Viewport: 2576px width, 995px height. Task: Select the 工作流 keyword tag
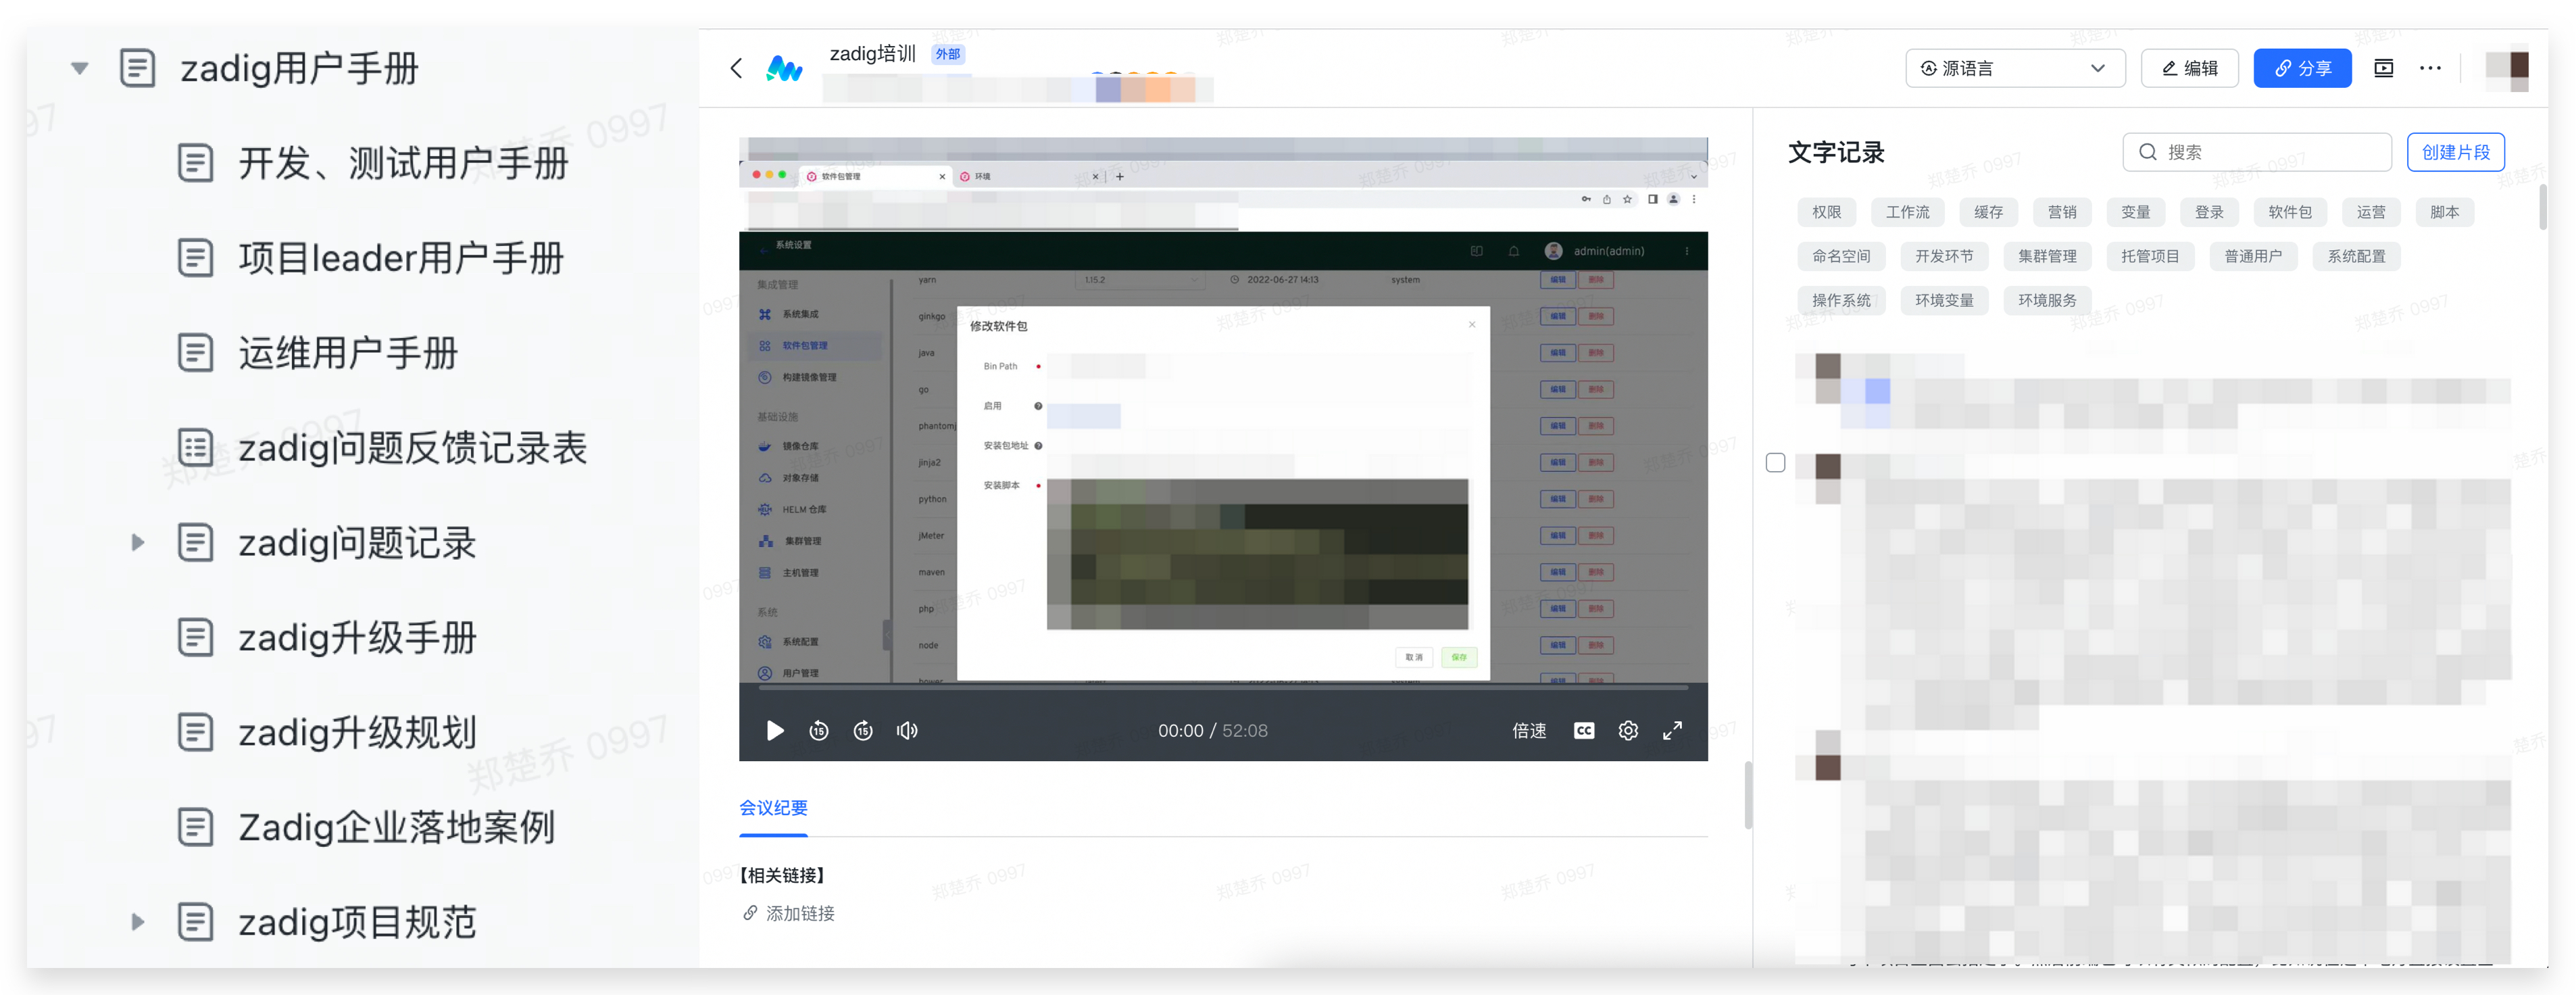tap(1907, 212)
